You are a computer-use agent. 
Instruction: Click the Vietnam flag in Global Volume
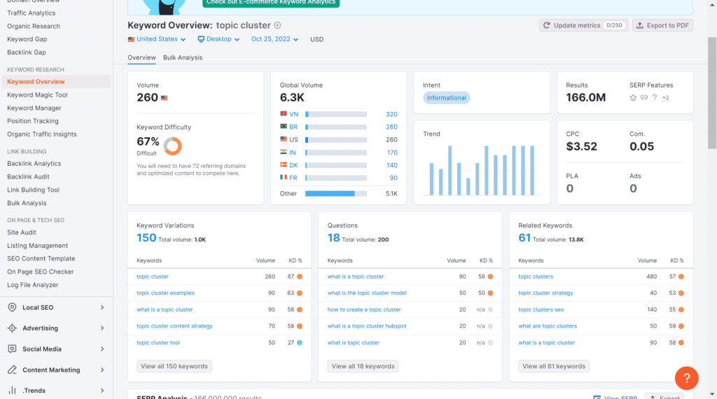pos(284,114)
